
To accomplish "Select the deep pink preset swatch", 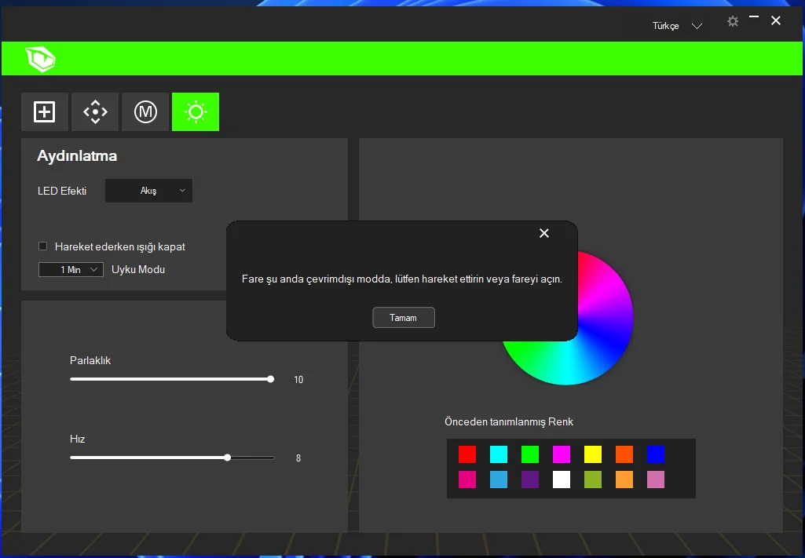I will click(x=467, y=480).
